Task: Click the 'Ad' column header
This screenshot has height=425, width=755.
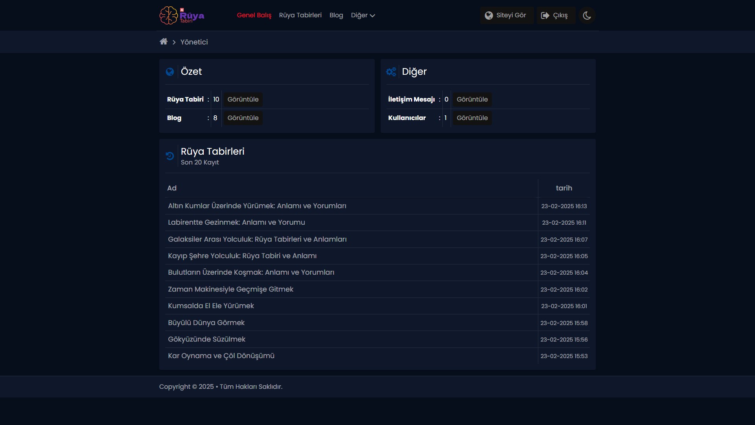Action: (172, 188)
